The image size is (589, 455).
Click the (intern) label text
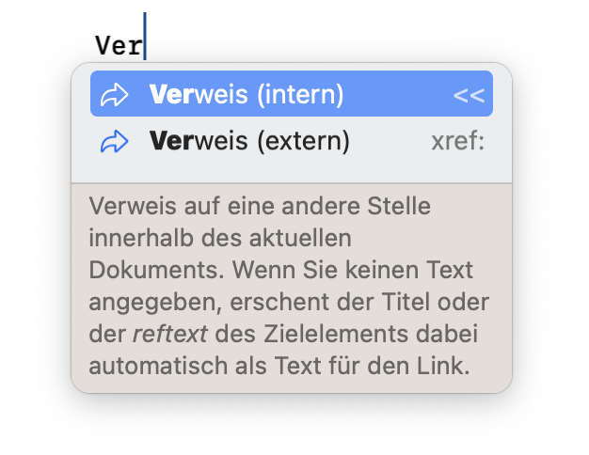tap(300, 94)
